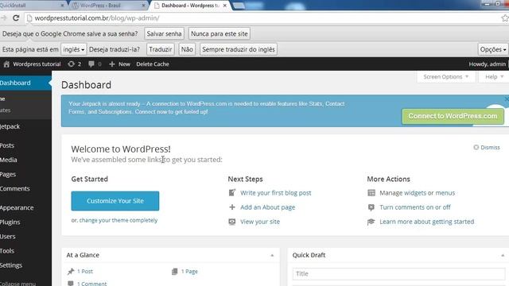Focus the Quick Draft Title field

pos(399,273)
